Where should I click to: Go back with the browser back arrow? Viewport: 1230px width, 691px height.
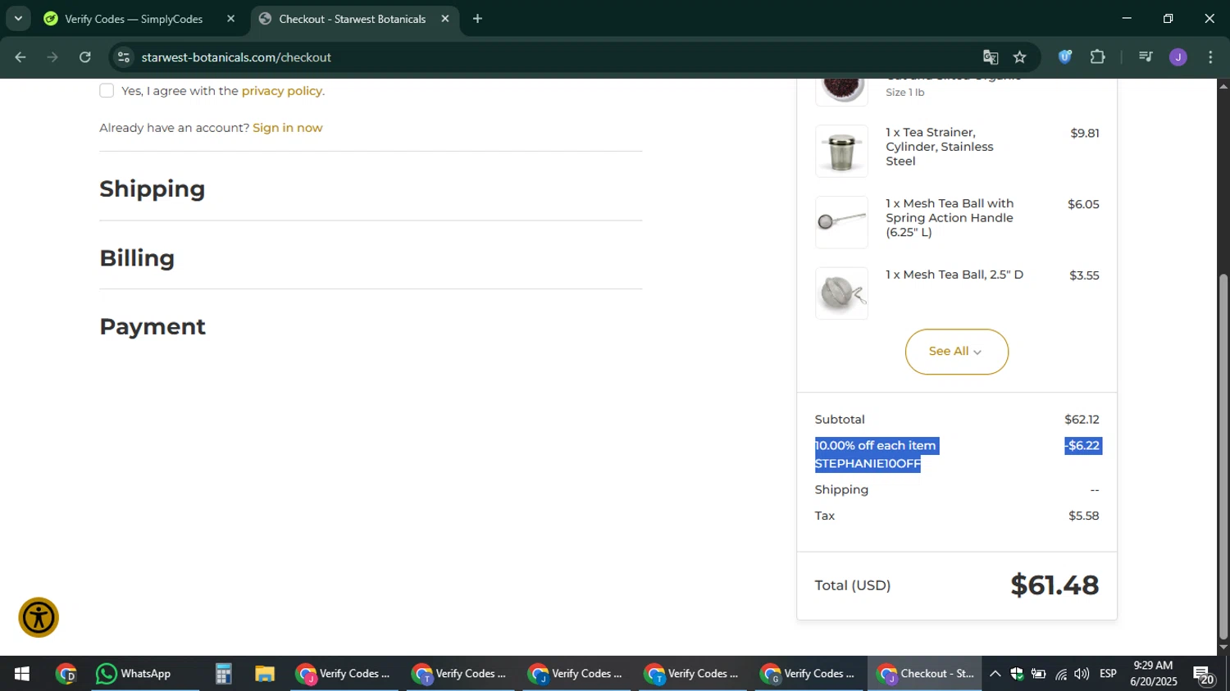(x=20, y=57)
